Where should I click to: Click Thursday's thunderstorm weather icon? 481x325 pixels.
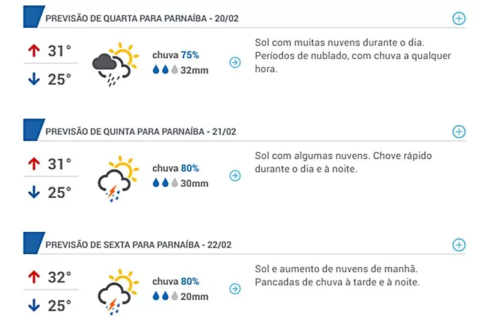pos(115,177)
